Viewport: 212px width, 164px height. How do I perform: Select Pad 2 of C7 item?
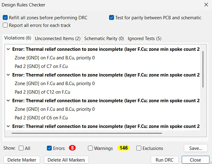(41, 66)
